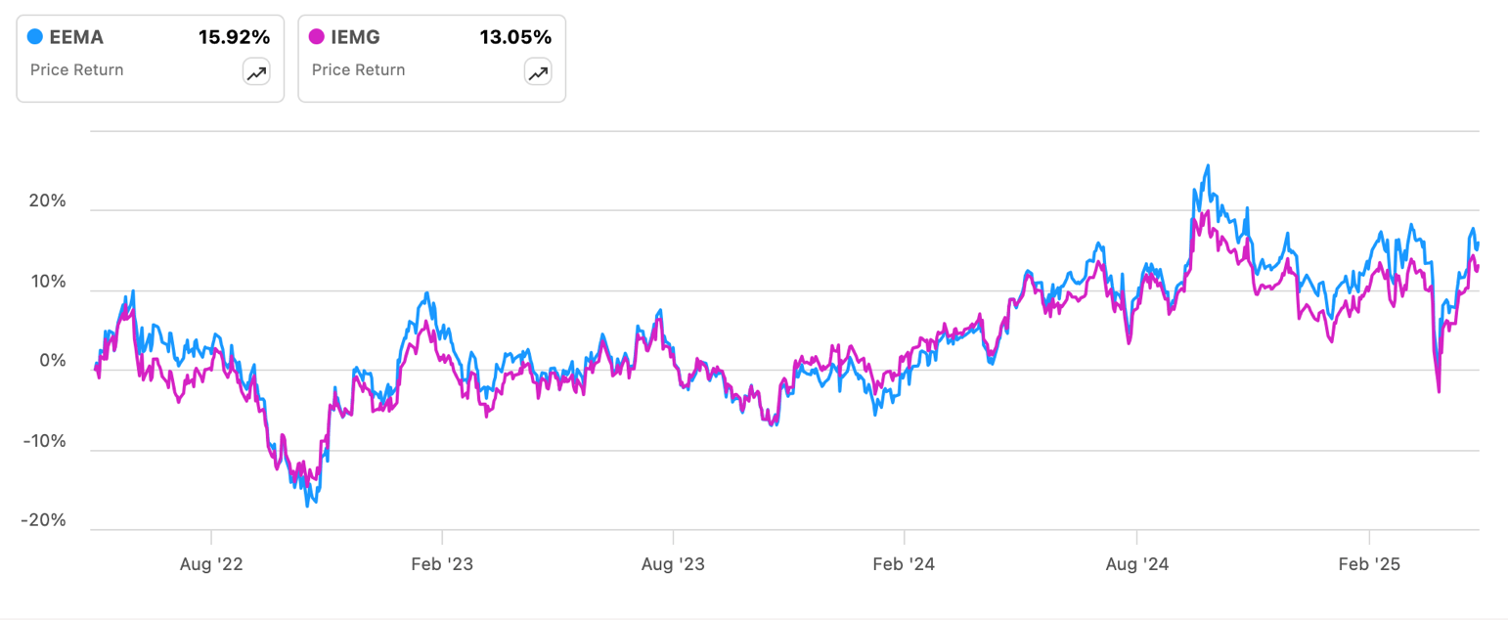
Task: Click Price Return under EEMA
Action: click(76, 70)
